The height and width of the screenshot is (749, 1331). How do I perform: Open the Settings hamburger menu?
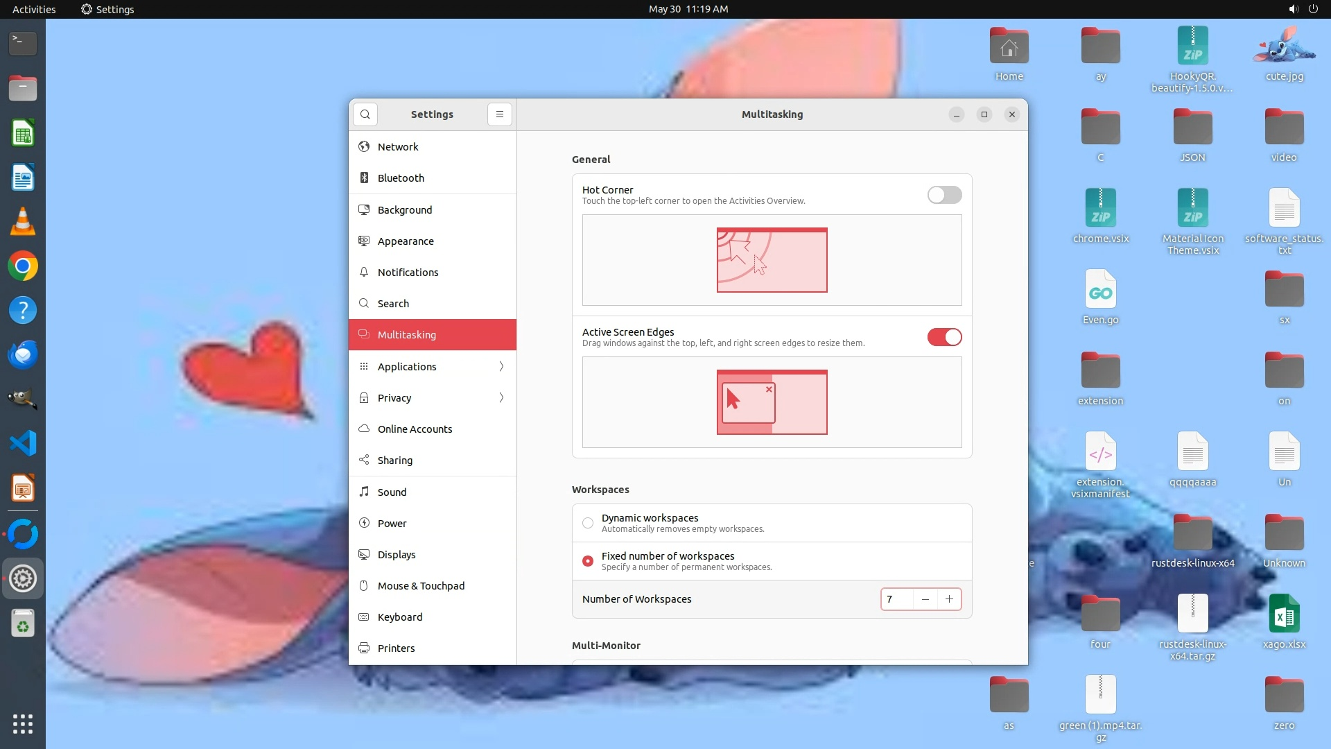[499, 114]
